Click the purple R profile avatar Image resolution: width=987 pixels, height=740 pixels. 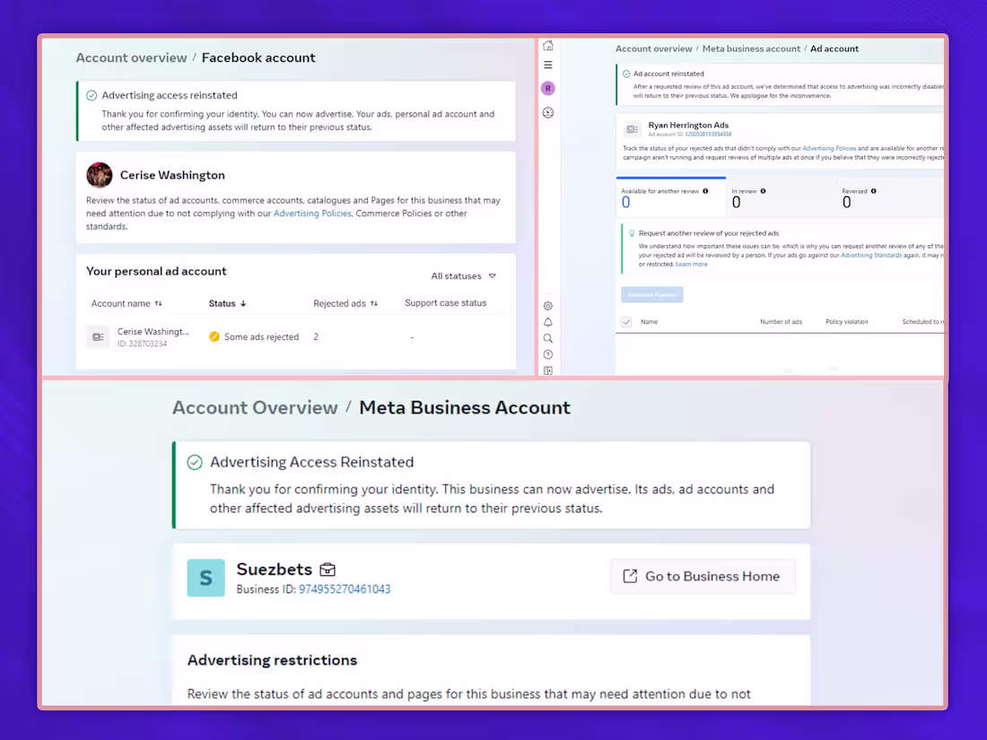548,88
